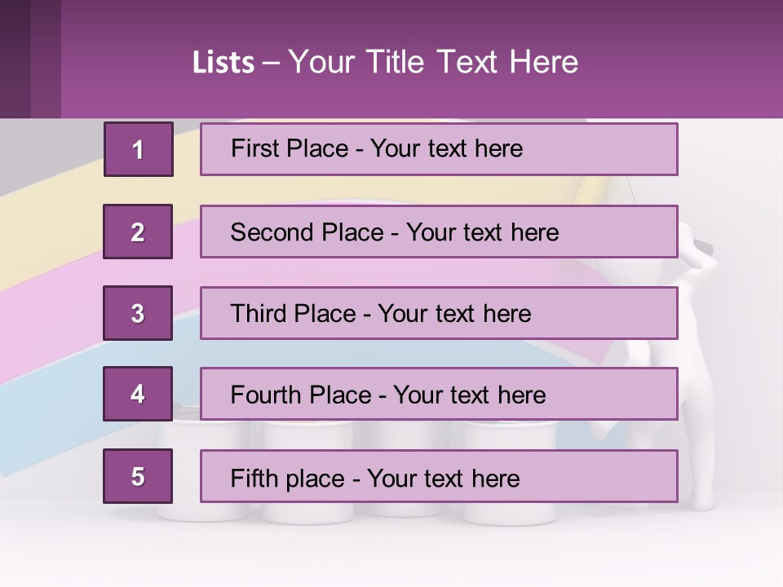Select the number 5 box

click(138, 476)
